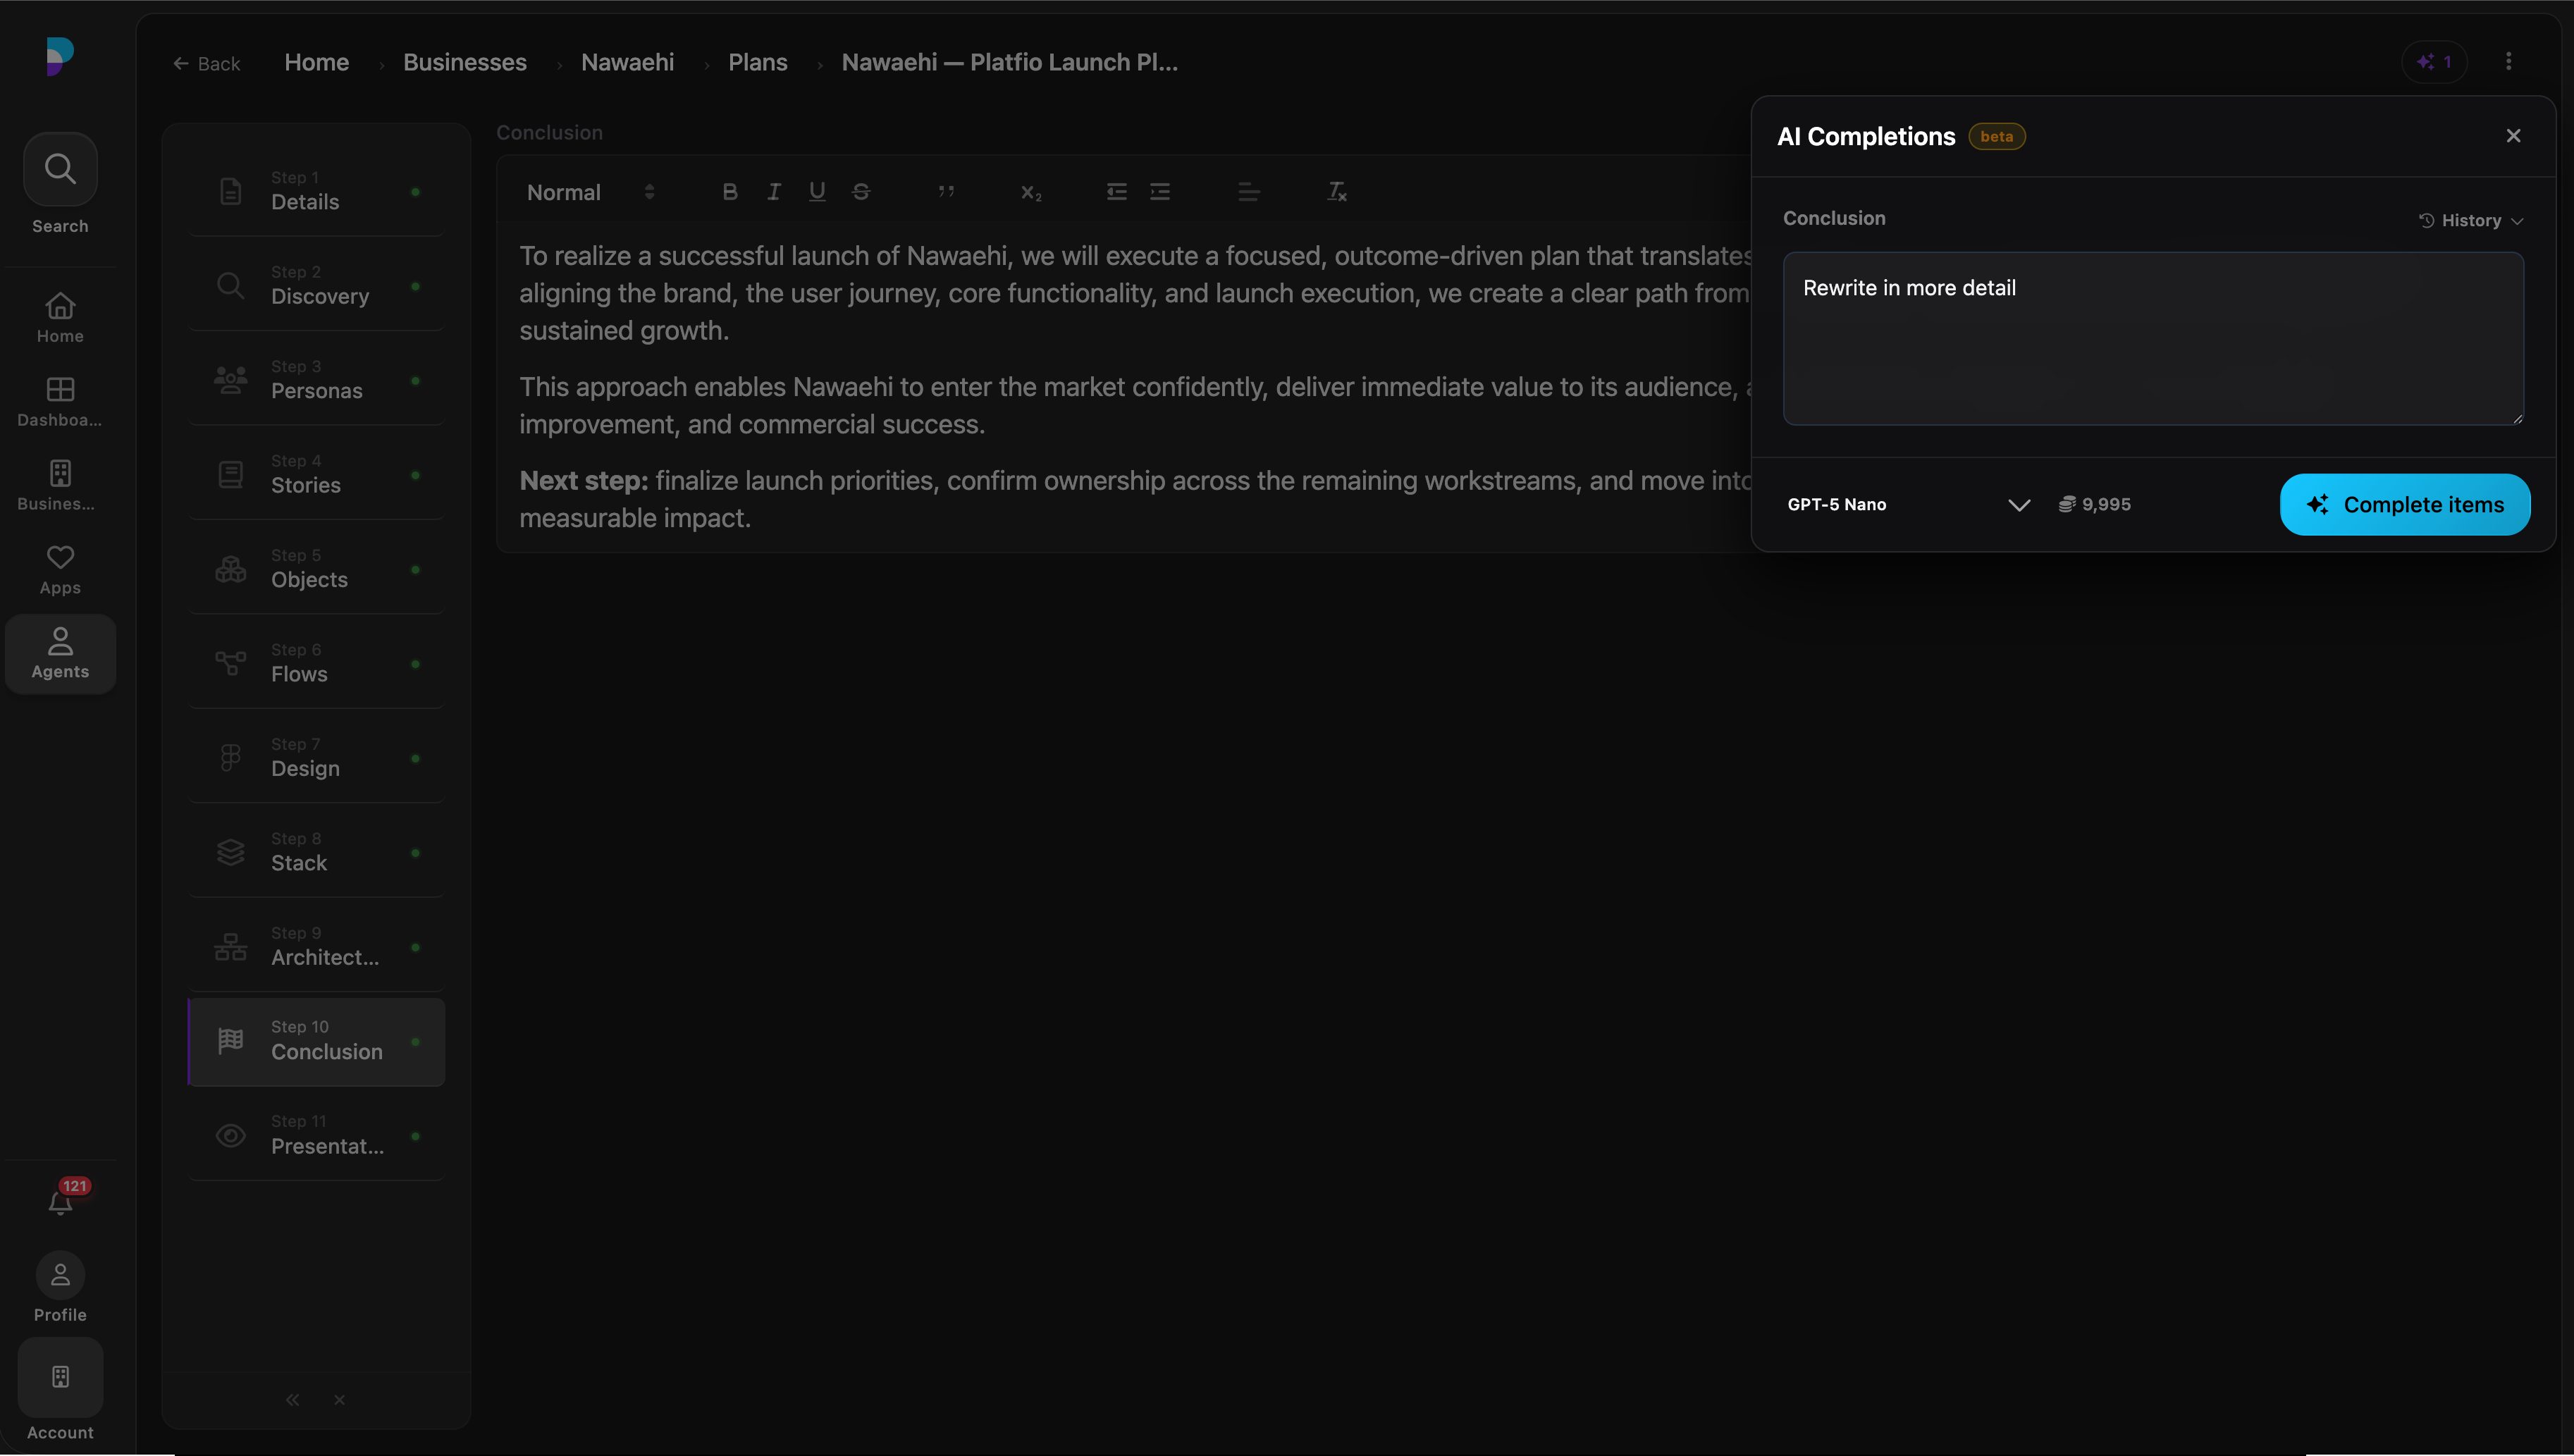
Task: Toggle subscript formatting icon
Action: [x=1031, y=192]
